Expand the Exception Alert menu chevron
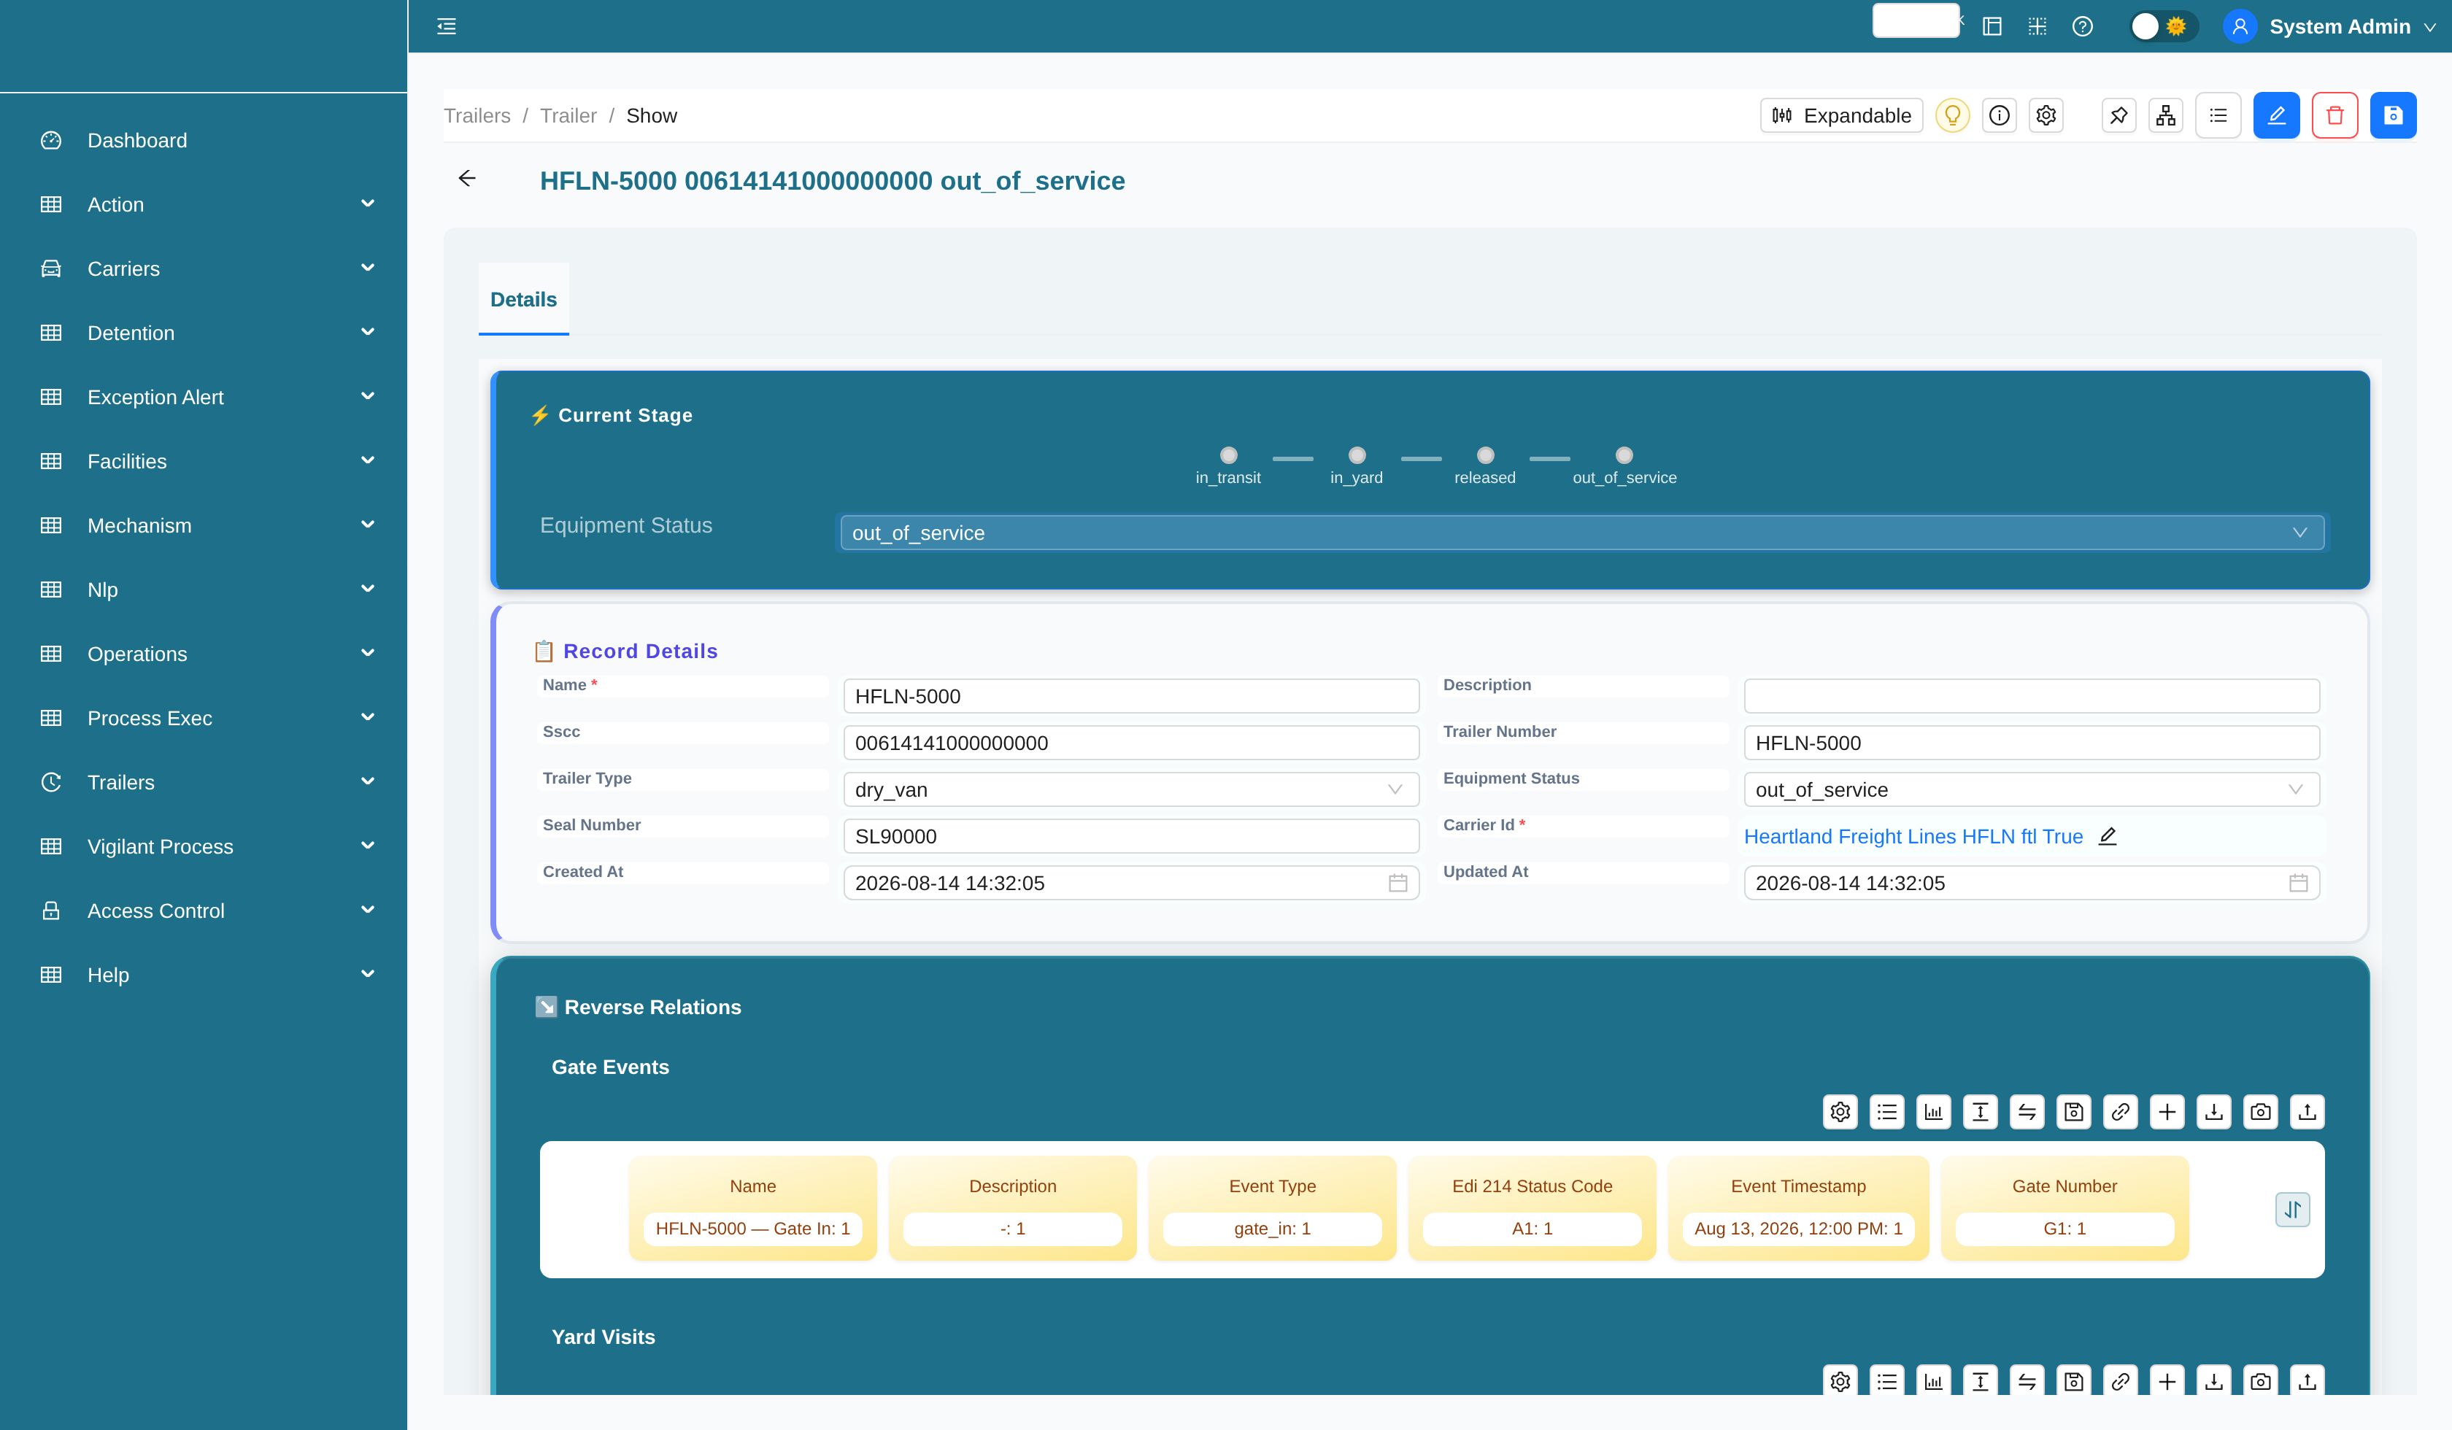Screen dimensions: 2452x1430 click(x=368, y=397)
